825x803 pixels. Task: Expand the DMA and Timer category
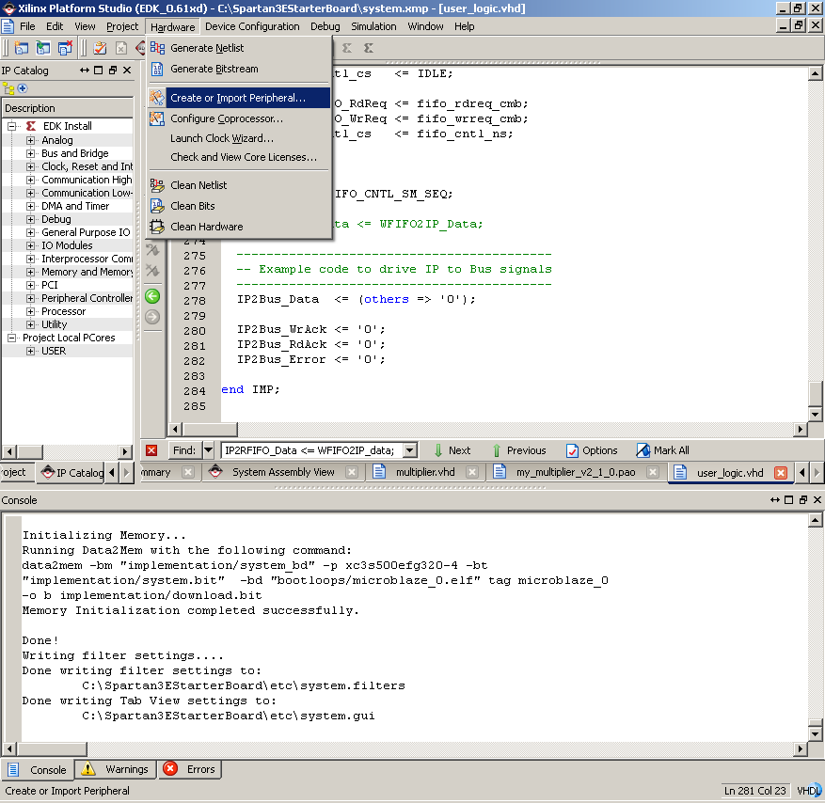click(30, 206)
